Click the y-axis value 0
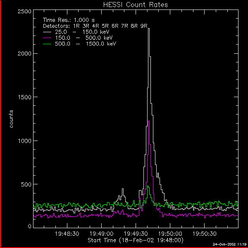Image resolution: width=248 pixels, height=248 pixels. tap(30, 227)
